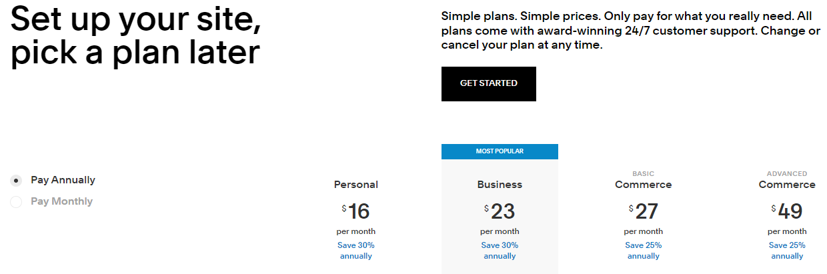Click the Business plan heading
This screenshot has height=274, width=827.
point(500,185)
